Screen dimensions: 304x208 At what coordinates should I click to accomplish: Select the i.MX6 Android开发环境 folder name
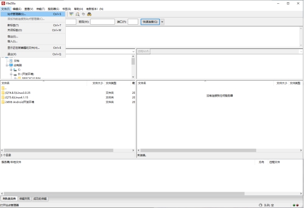(19, 102)
